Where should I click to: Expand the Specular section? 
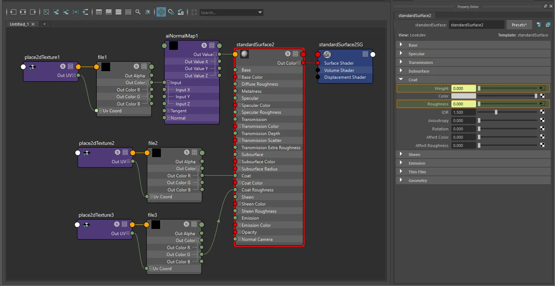pos(401,53)
